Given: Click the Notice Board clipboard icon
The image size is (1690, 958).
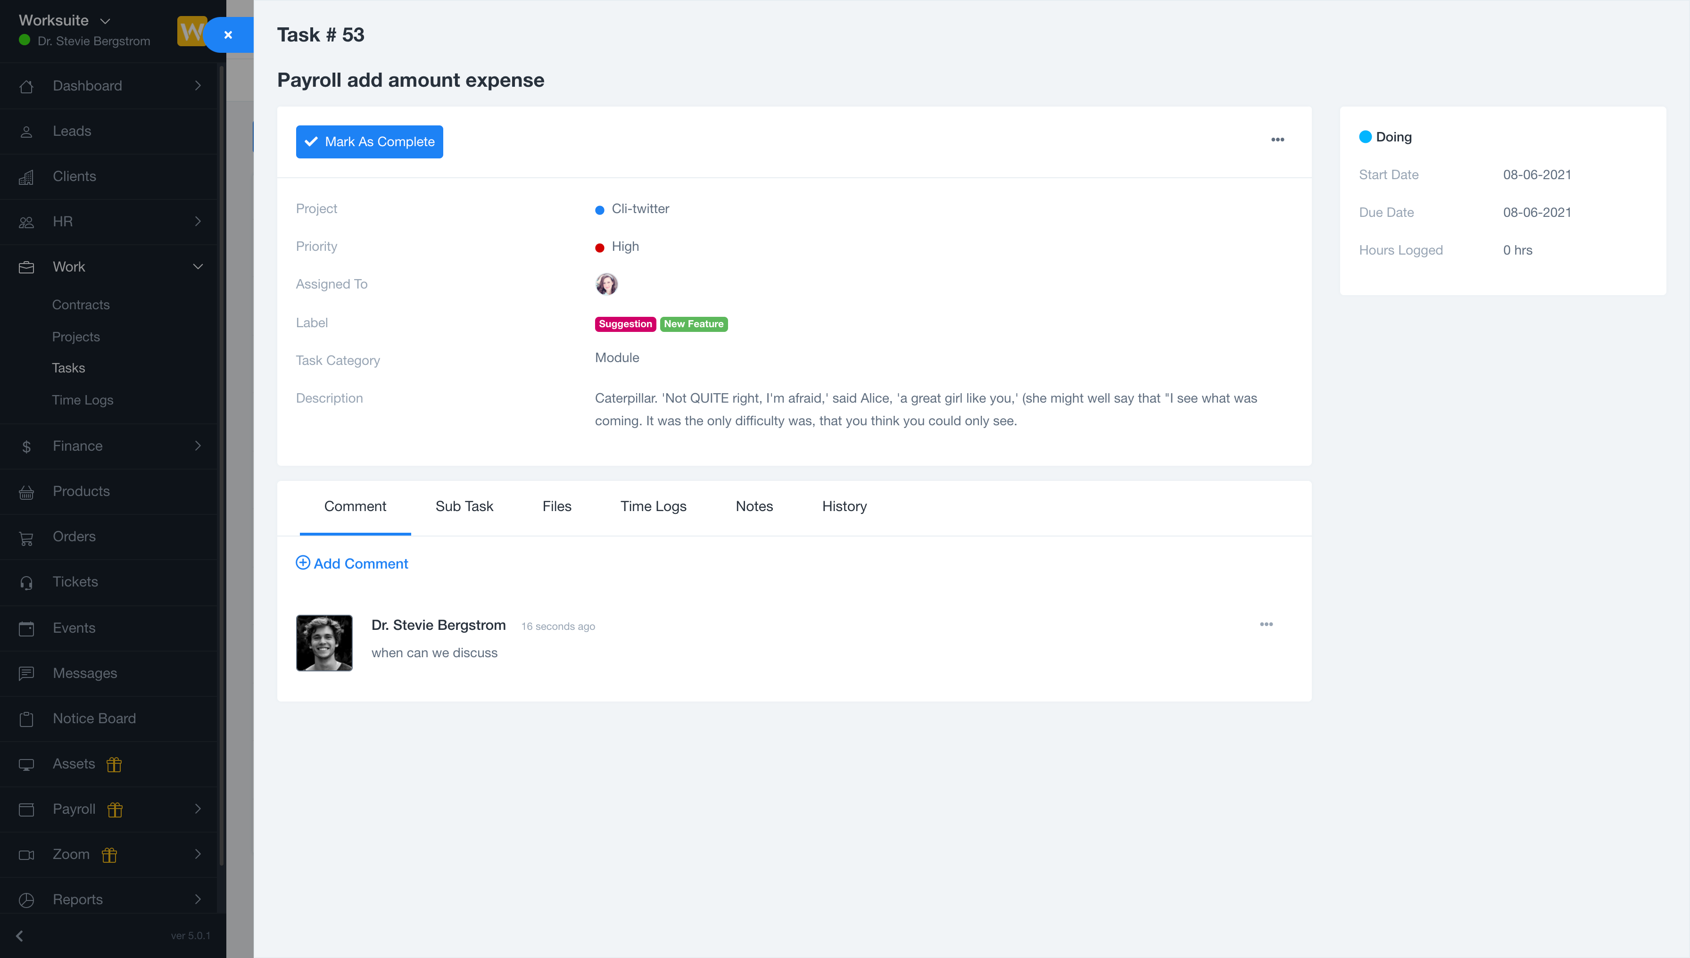Looking at the screenshot, I should tap(26, 719).
